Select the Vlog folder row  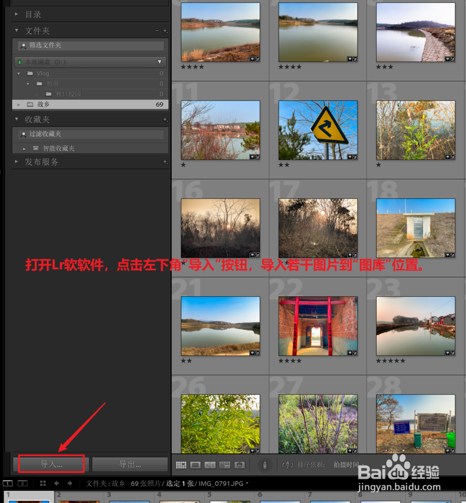pyautogui.click(x=90, y=74)
